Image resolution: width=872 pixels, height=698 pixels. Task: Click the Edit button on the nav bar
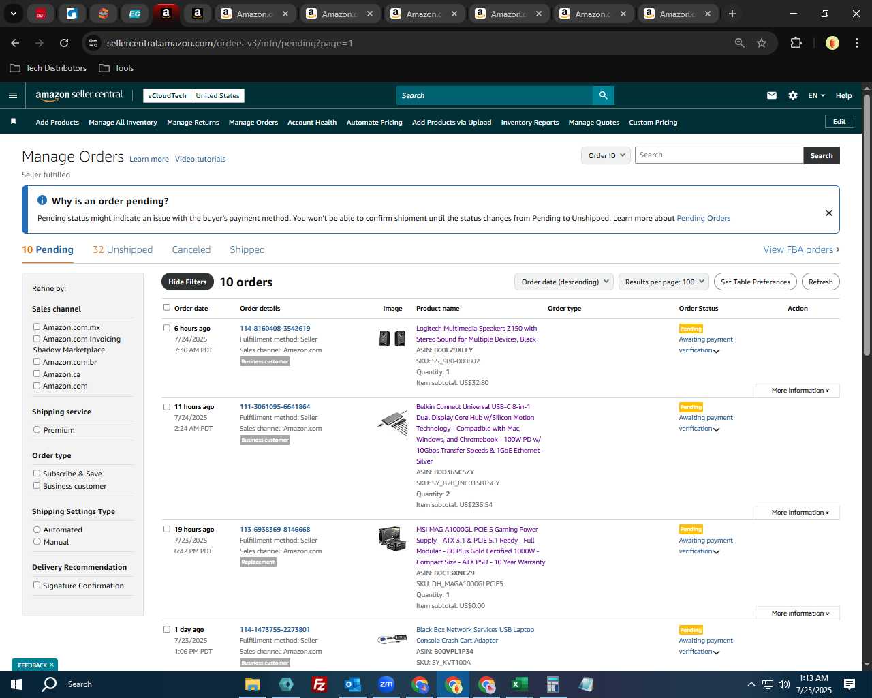[x=839, y=121]
